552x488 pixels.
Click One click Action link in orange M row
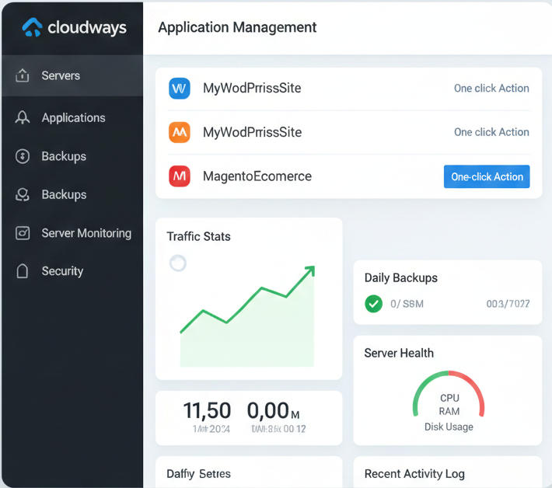491,132
